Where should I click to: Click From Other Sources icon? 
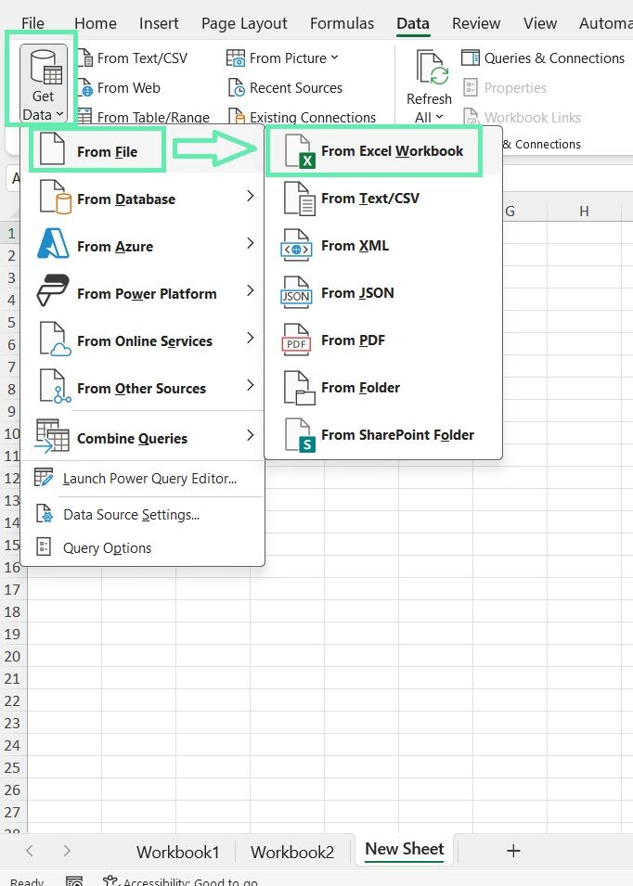pyautogui.click(x=54, y=387)
